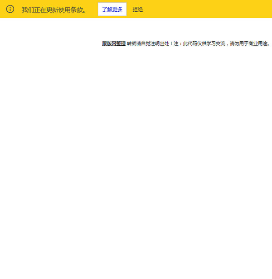The height and width of the screenshot is (279, 272).
Task: Visit the underlined 跟版网整理 source credit
Action: (114, 44)
